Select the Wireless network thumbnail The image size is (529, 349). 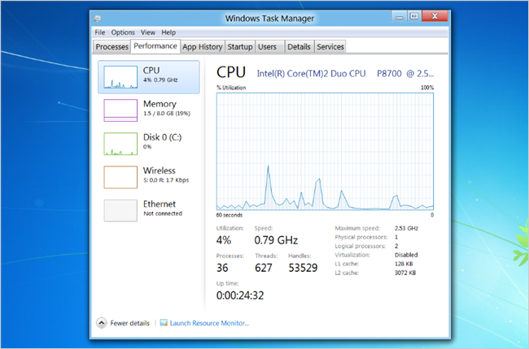(x=120, y=177)
